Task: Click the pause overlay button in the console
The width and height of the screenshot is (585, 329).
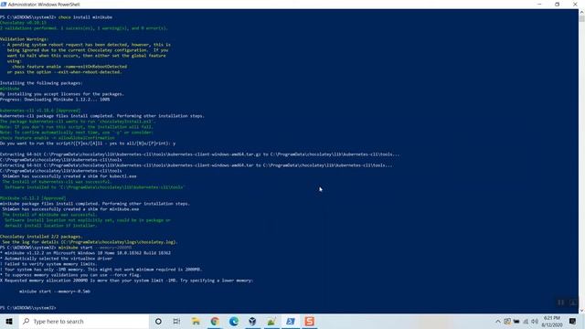Action: point(560,302)
